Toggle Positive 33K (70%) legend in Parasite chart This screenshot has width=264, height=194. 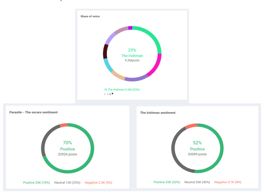click(x=36, y=183)
